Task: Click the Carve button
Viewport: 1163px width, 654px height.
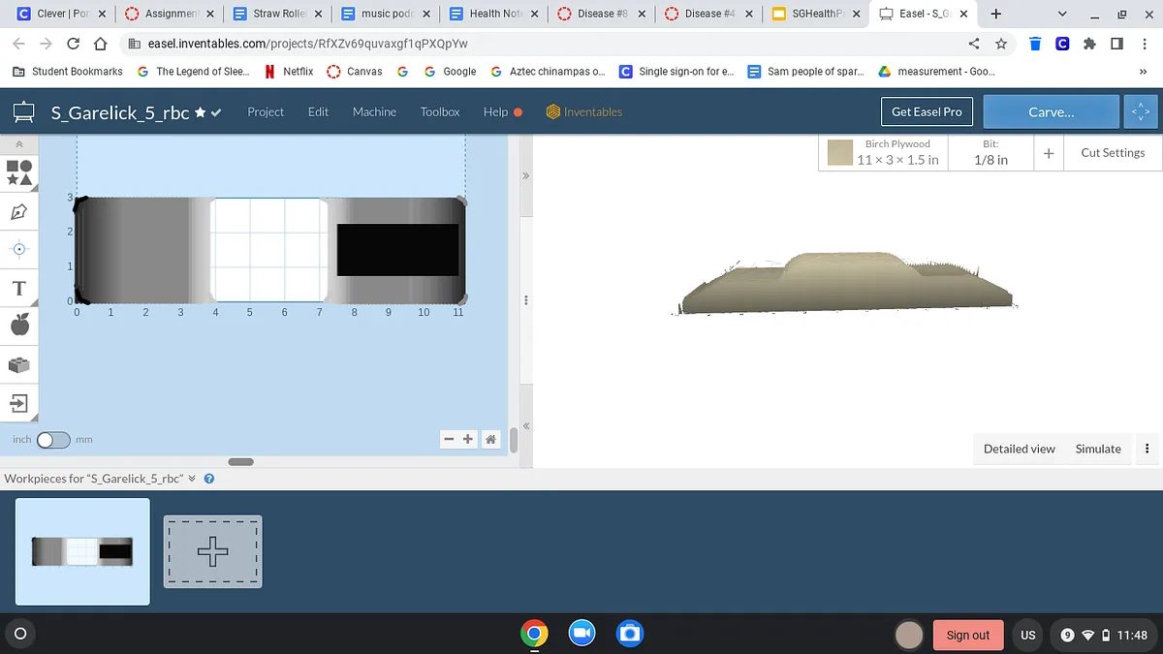Action: tap(1051, 112)
